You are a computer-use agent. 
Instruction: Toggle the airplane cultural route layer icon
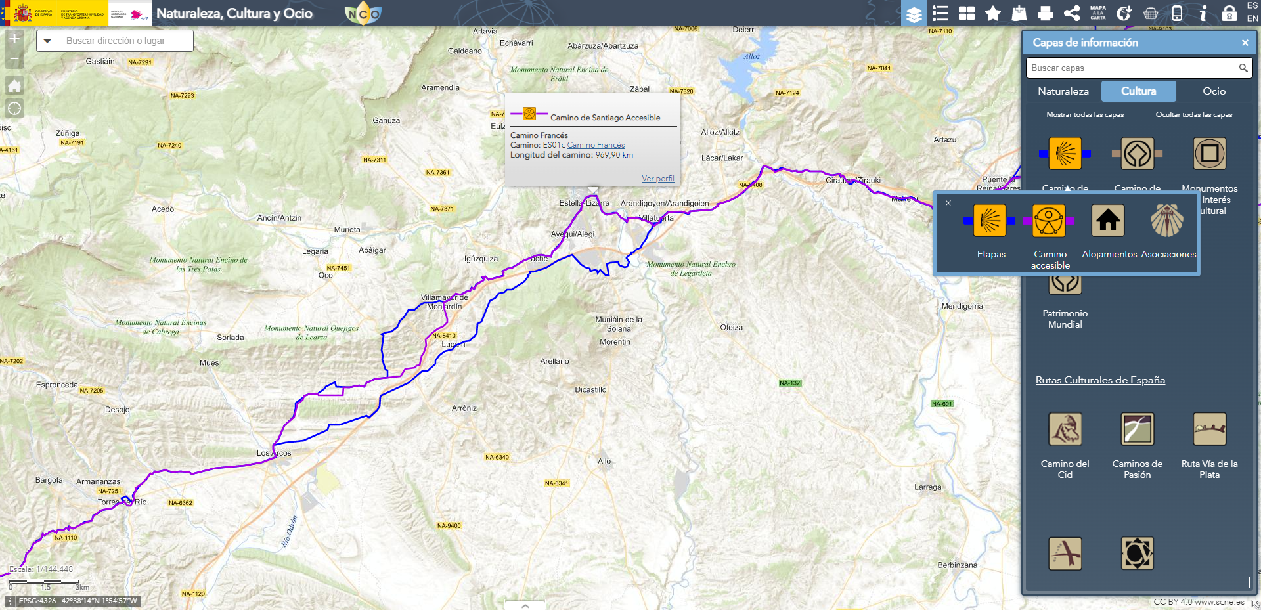point(1065,554)
